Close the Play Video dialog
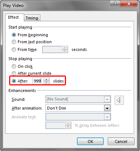 129,4
